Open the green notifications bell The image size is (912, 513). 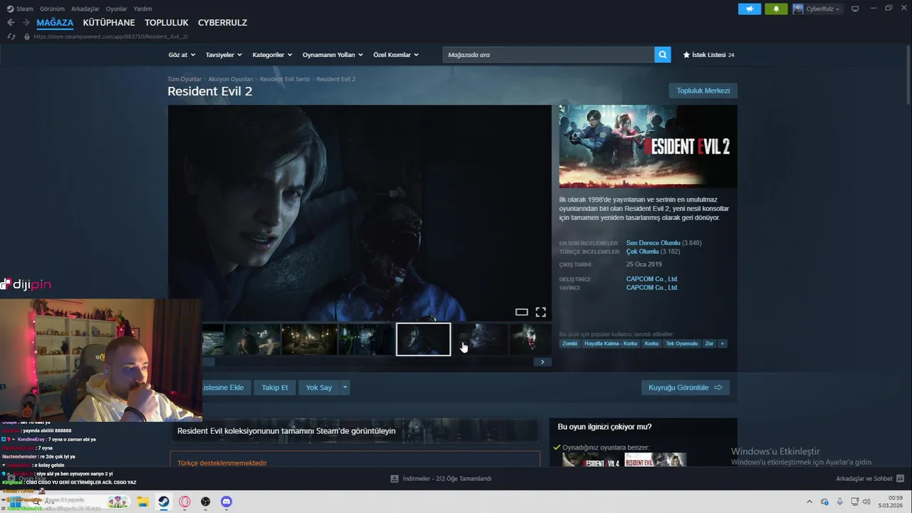[x=776, y=9]
